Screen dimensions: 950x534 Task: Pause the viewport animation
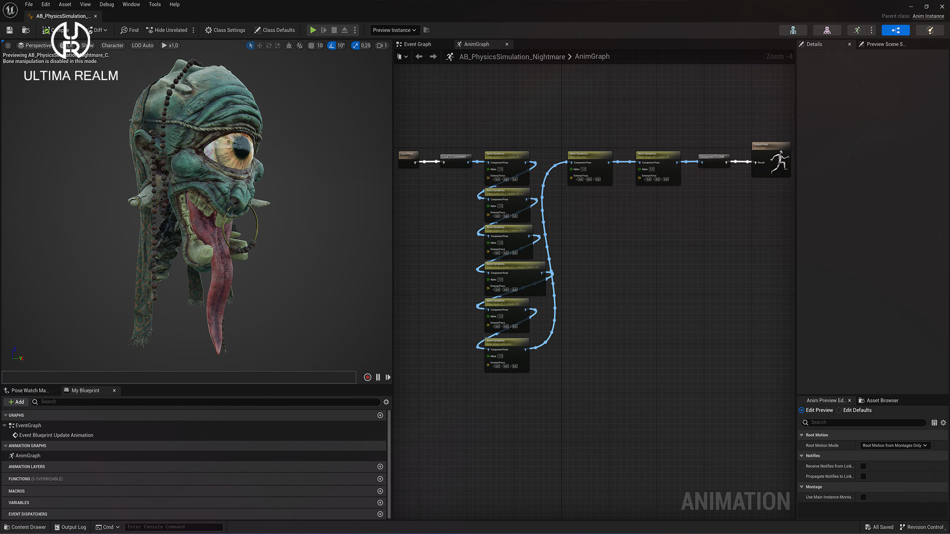pos(378,377)
